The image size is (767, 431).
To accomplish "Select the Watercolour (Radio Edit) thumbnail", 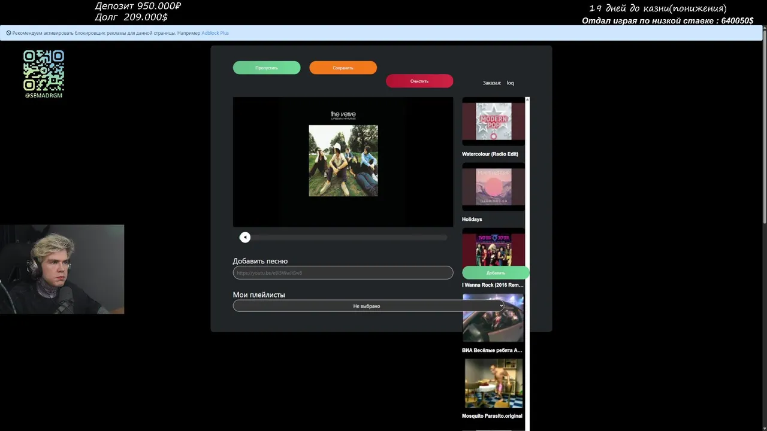I will coord(494,122).
